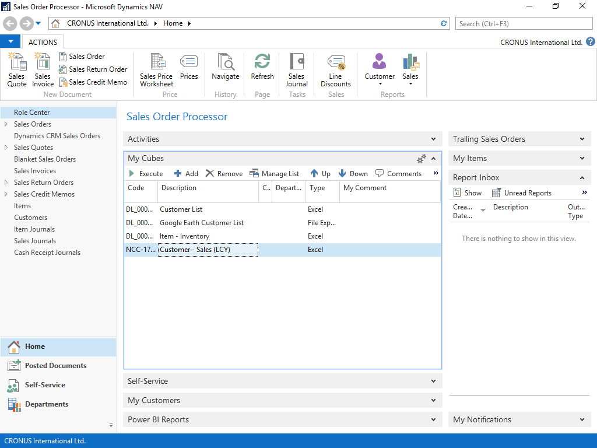Open Blanket Sales Orders
This screenshot has width=597, height=448.
tap(45, 159)
